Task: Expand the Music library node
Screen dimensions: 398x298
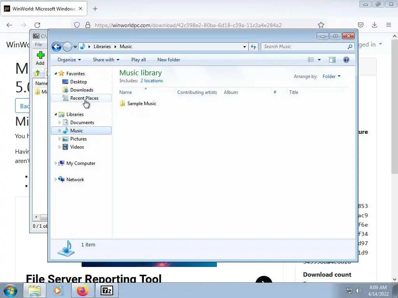Action: click(59, 131)
